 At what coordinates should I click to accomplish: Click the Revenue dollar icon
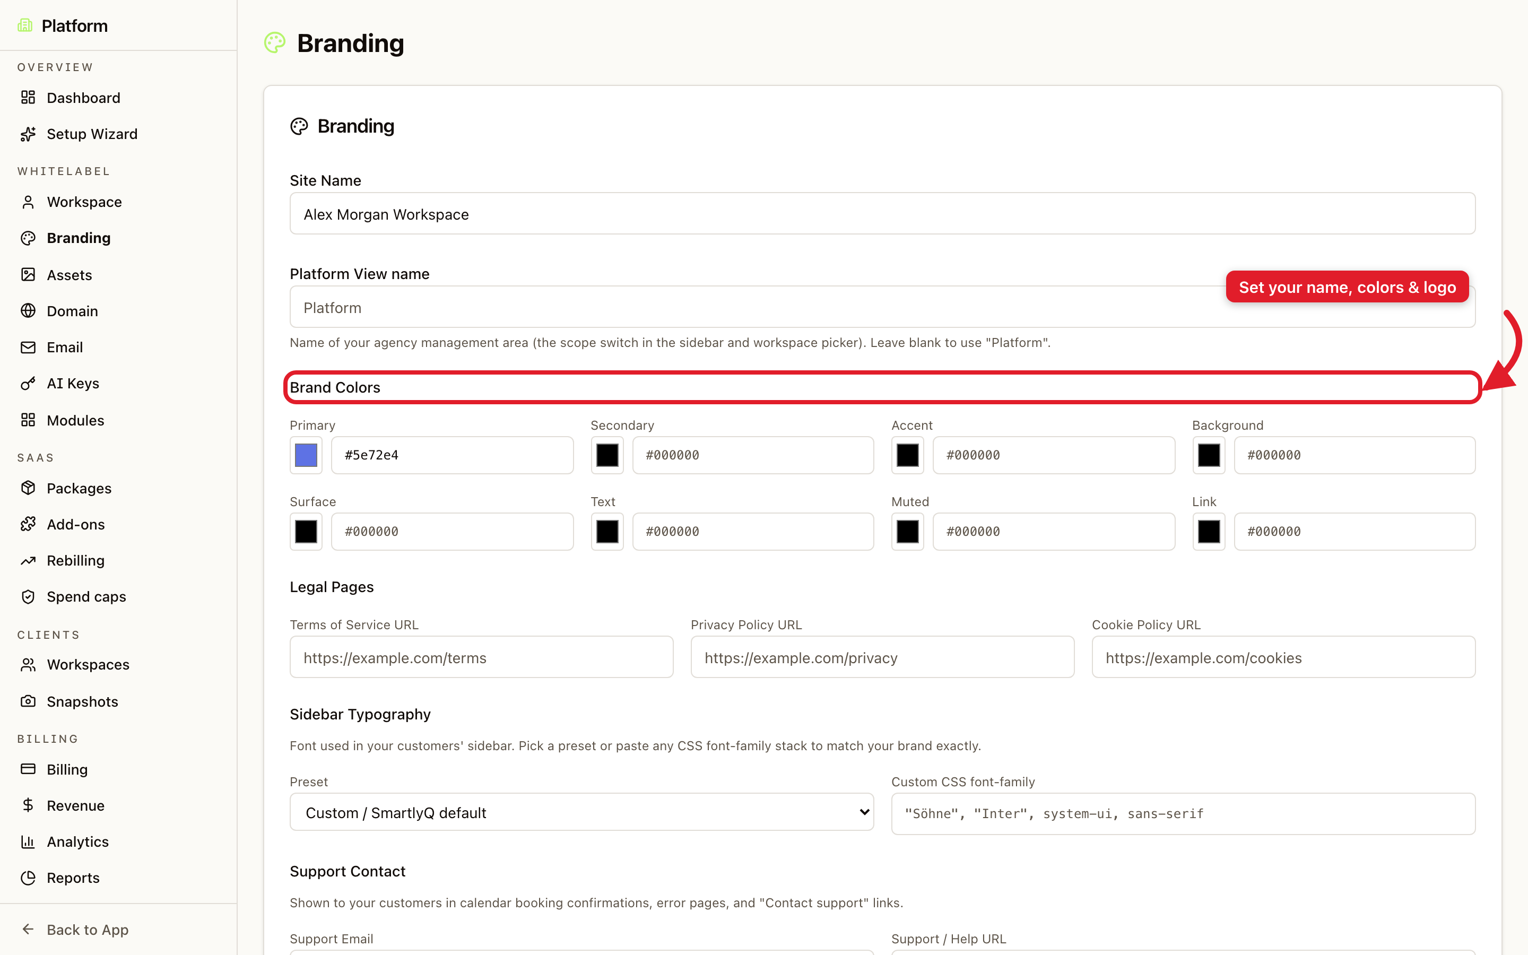point(28,805)
